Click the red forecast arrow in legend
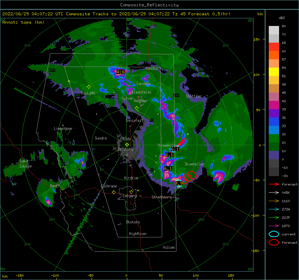The height and width of the screenshot is (280, 299). 274,184
